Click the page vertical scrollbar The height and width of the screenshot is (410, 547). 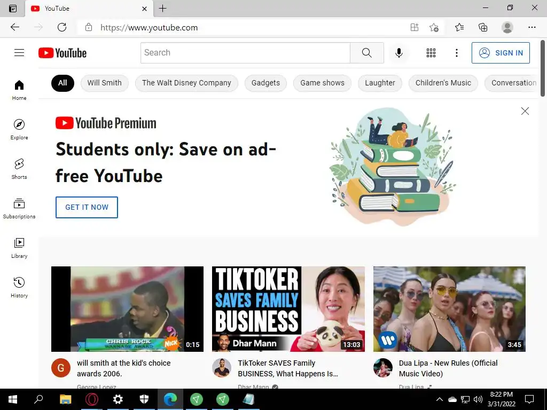point(543,68)
